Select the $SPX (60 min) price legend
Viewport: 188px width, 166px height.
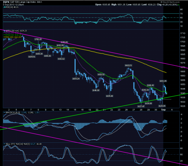click(15, 31)
